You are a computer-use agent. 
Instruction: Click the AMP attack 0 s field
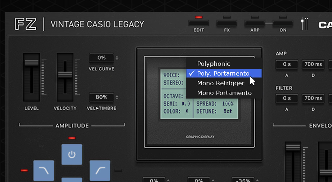[x=287, y=64]
